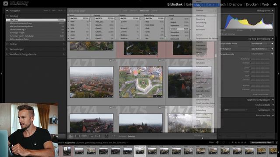Screen dimensions: 280x157
Task: Open survey view from toolbar
Action: click(x=91, y=136)
